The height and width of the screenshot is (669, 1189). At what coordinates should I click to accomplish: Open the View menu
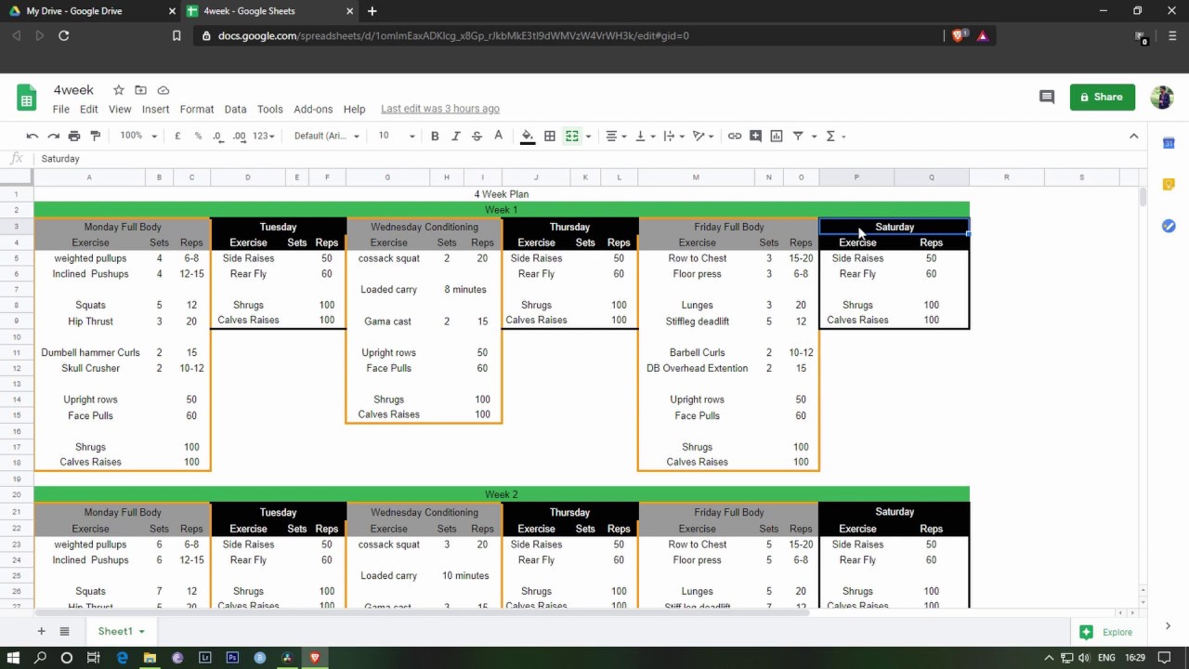(x=120, y=109)
